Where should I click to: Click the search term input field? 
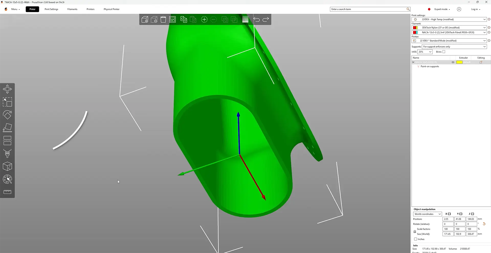368,9
